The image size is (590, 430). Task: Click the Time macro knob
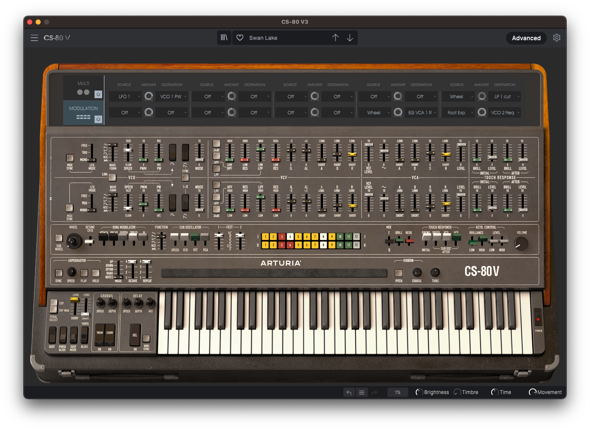pos(494,392)
